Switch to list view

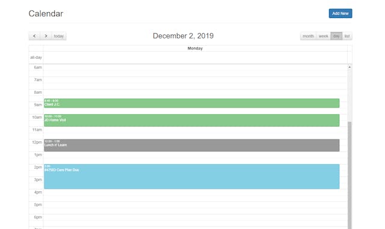click(x=347, y=36)
